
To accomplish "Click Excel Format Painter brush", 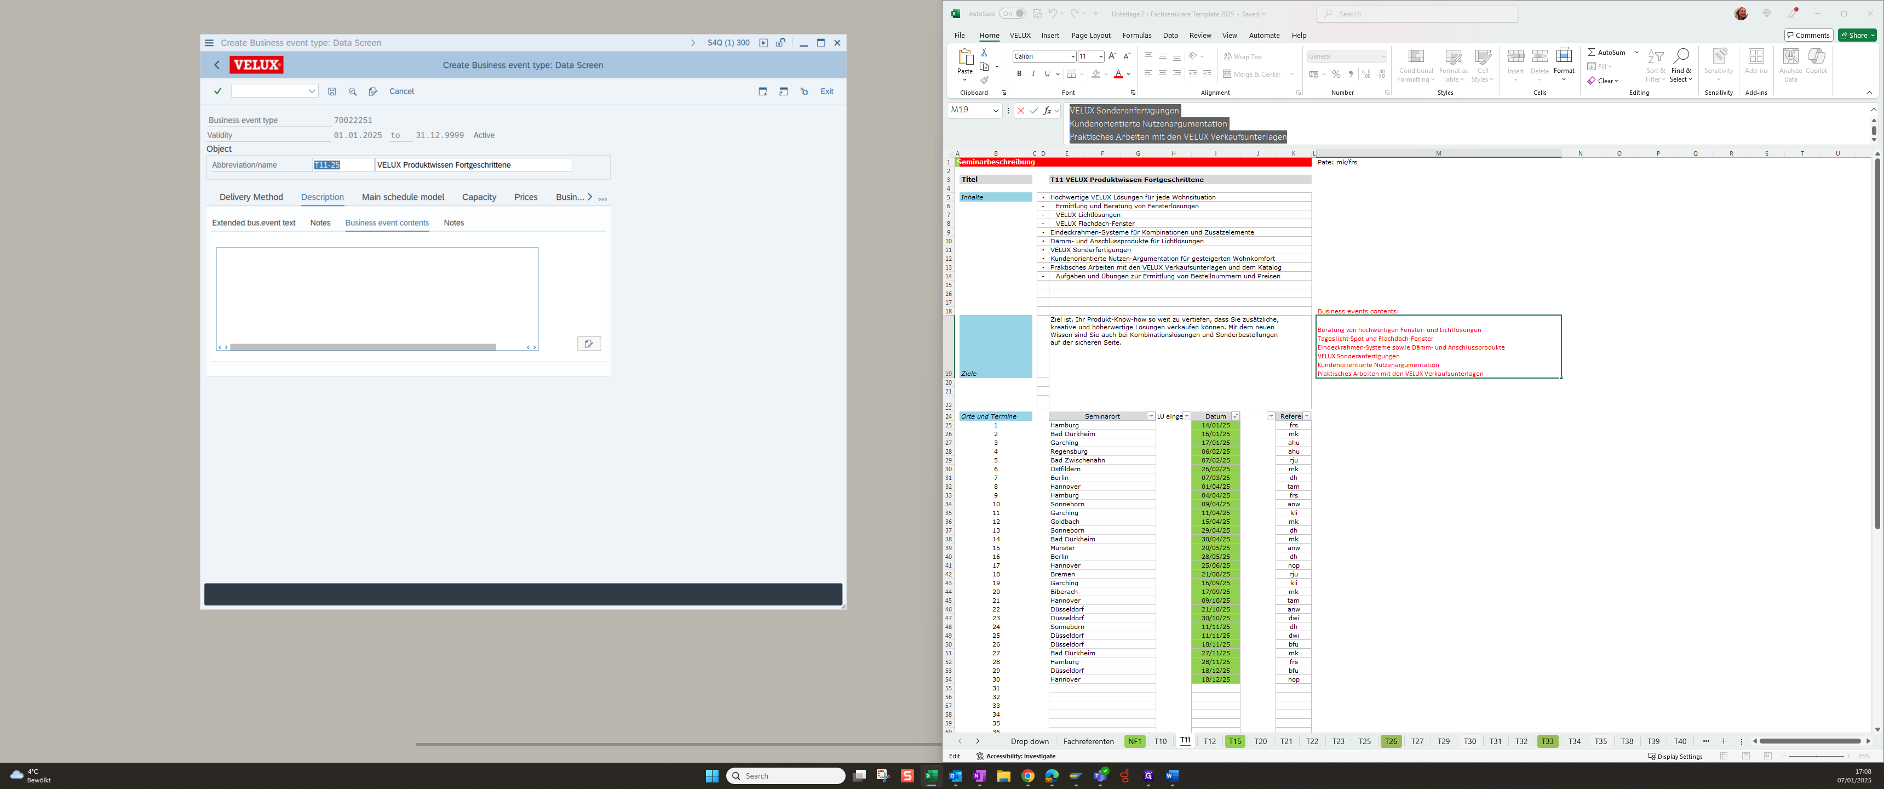I will click(x=984, y=80).
